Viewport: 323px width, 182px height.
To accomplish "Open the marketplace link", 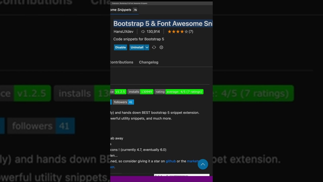I will click(193, 161).
